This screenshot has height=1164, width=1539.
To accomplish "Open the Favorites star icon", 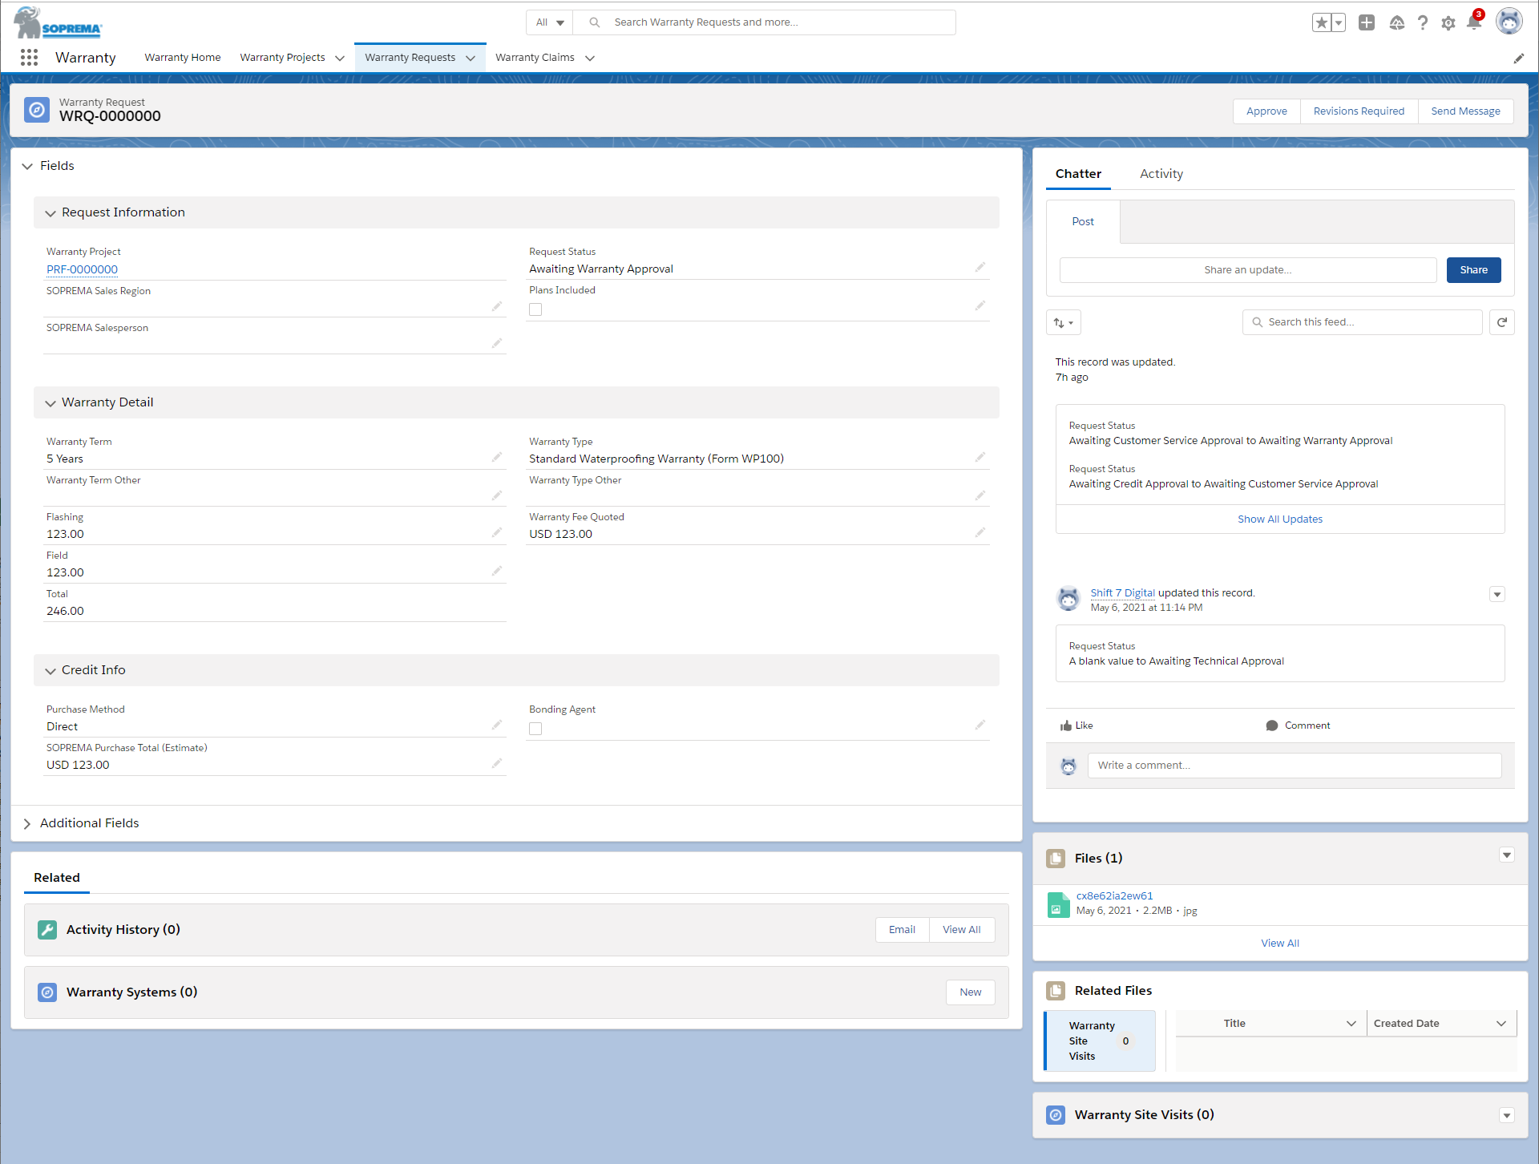I will coord(1322,22).
